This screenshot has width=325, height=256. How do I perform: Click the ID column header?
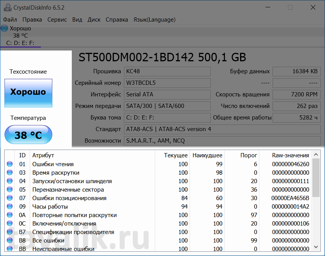coord(22,155)
